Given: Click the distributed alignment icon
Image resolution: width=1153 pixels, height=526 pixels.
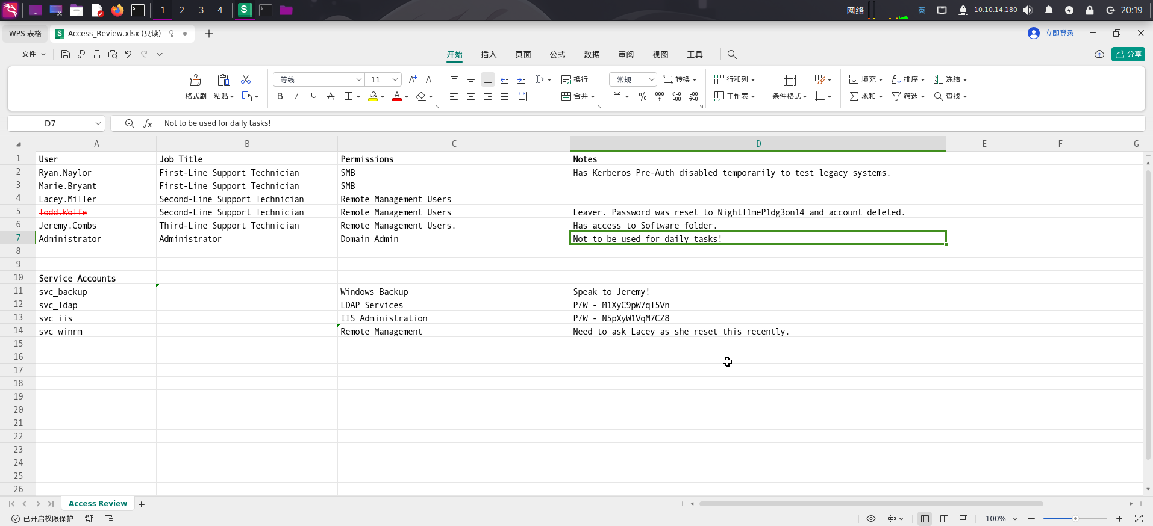Looking at the screenshot, I should click(x=522, y=96).
